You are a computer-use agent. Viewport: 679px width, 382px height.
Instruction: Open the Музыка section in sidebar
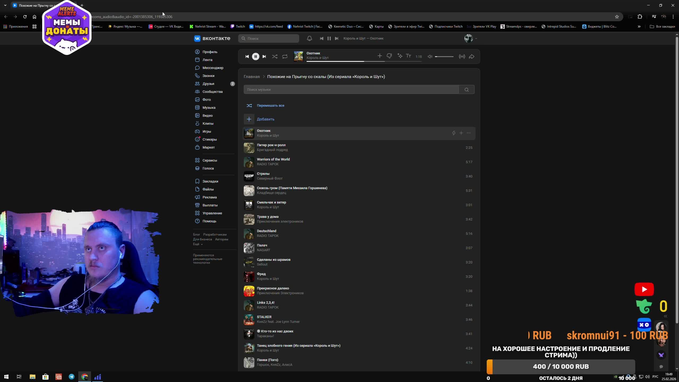pos(209,107)
